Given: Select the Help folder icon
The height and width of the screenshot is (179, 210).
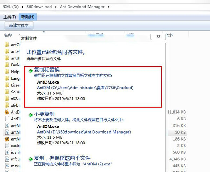Looking at the screenshot, I should 7,72.
